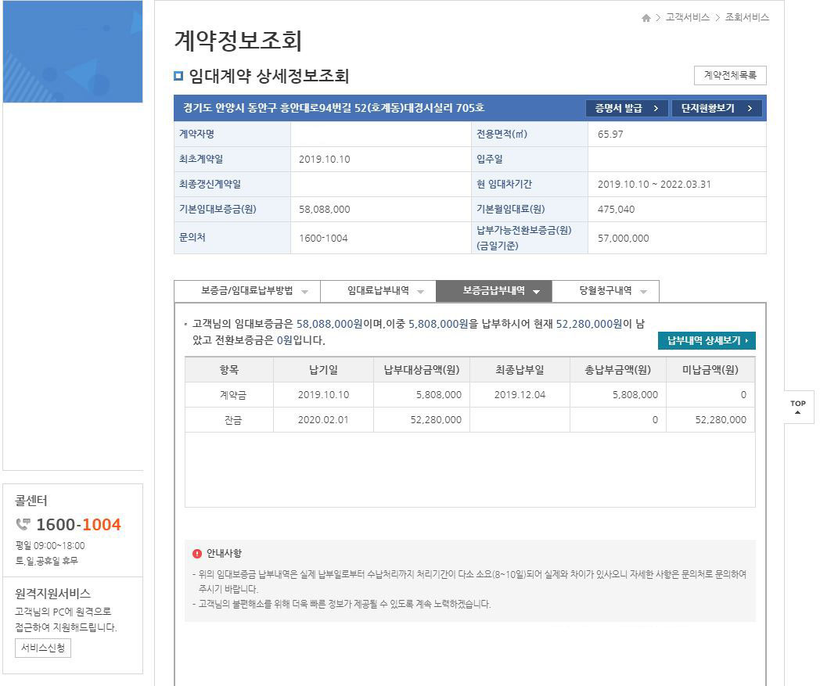Click the red 안내사항 notice icon
Screen dimensions: 820x686
click(x=197, y=553)
